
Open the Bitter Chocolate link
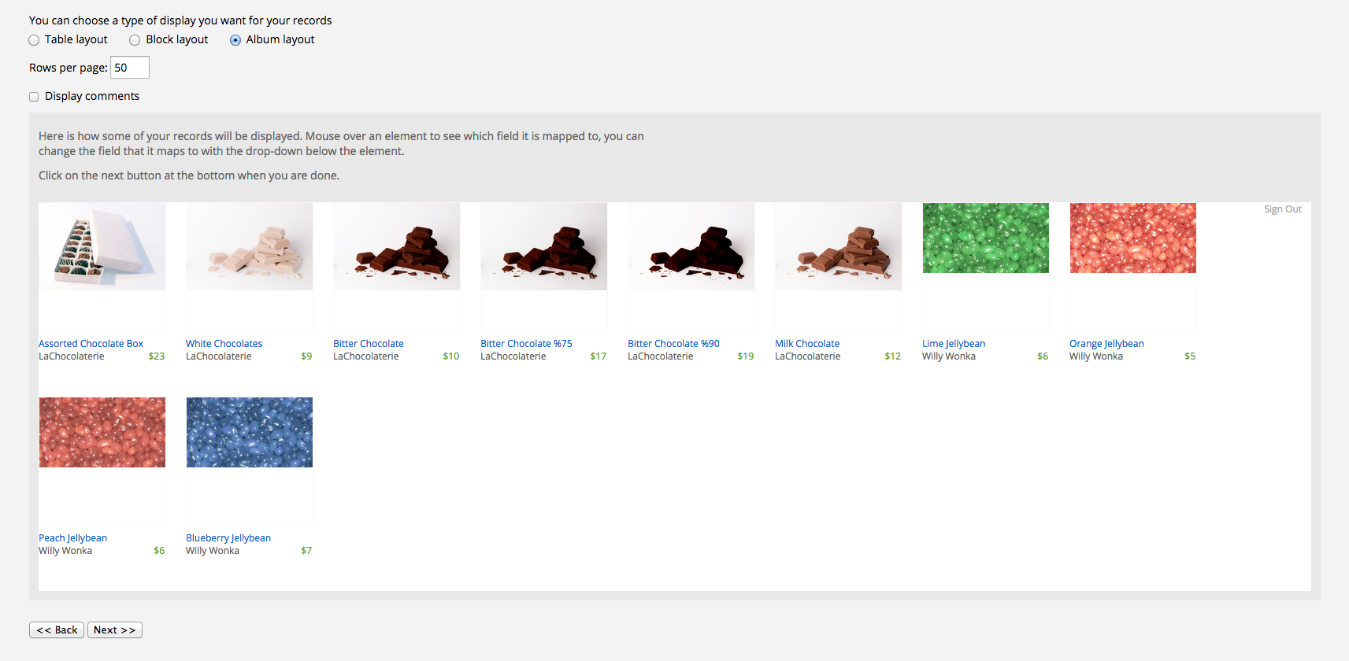(369, 344)
